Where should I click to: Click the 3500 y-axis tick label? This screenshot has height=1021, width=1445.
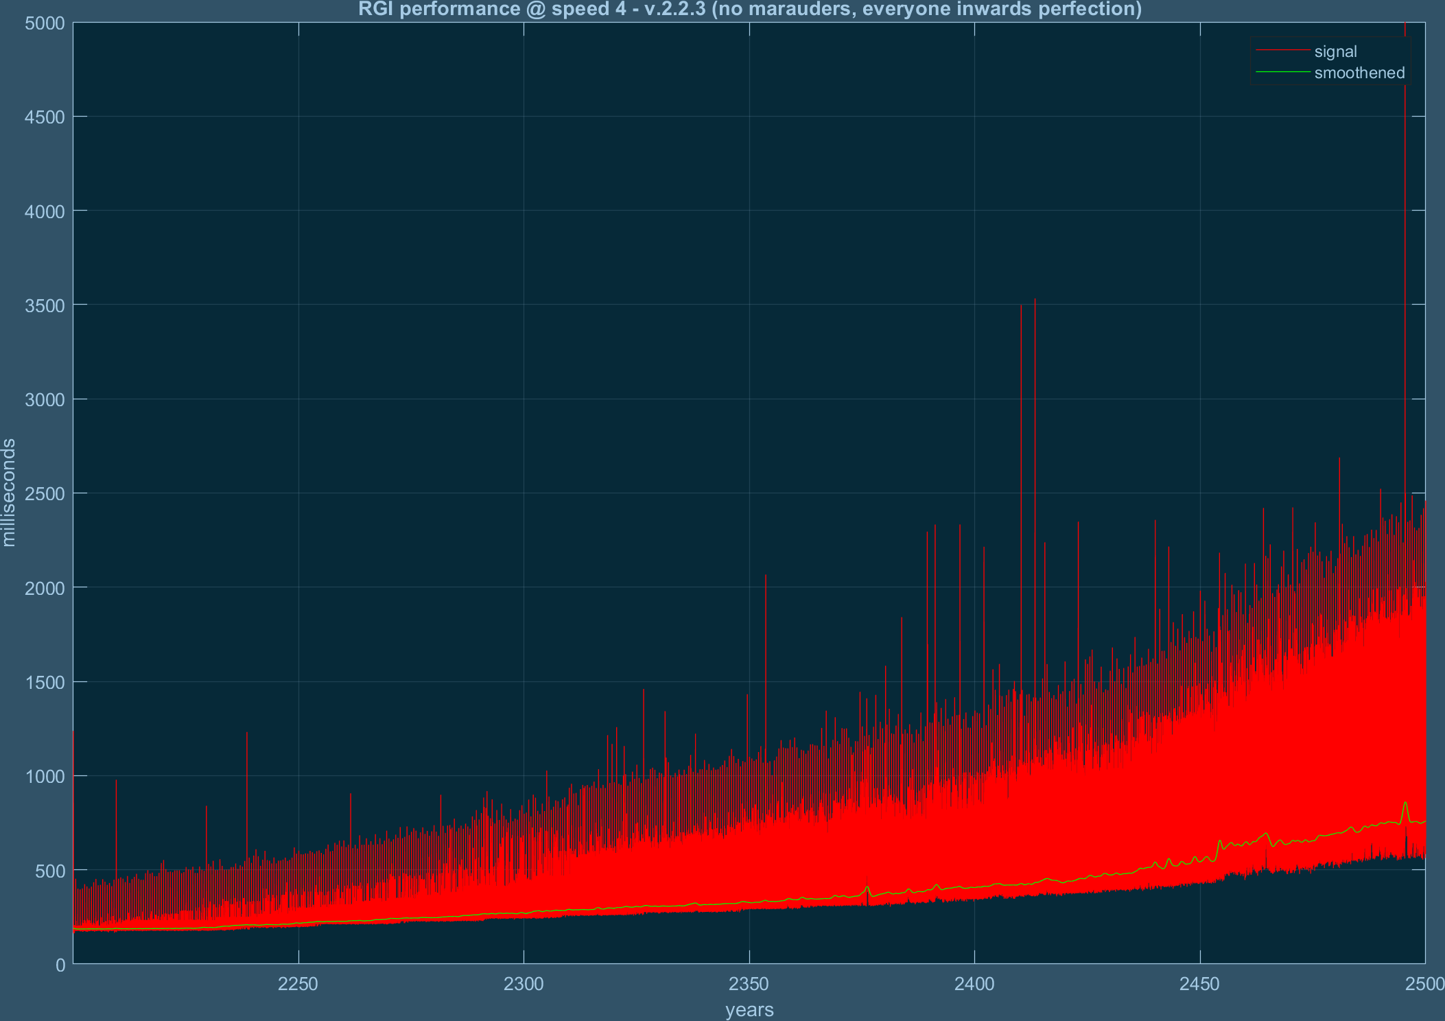tap(45, 305)
